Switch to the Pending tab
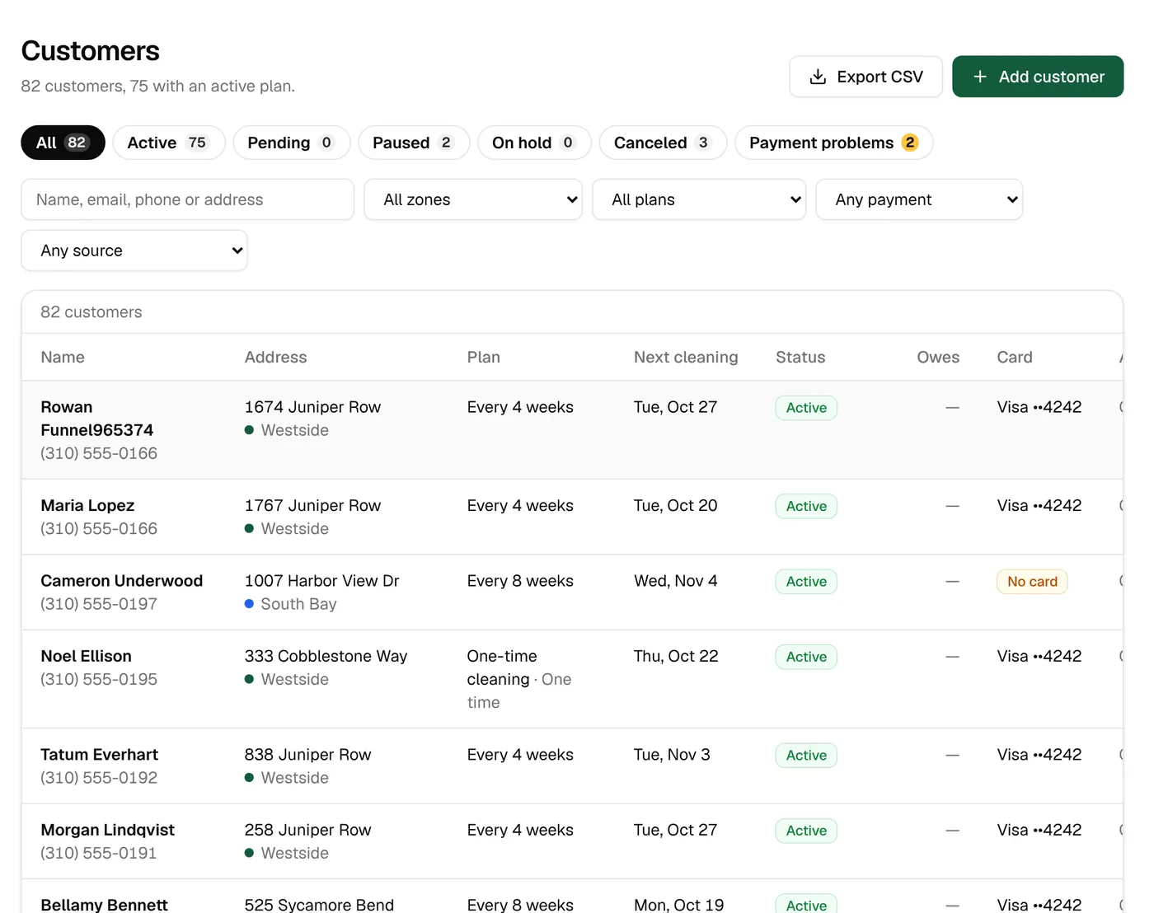1154x913 pixels. [x=292, y=143]
